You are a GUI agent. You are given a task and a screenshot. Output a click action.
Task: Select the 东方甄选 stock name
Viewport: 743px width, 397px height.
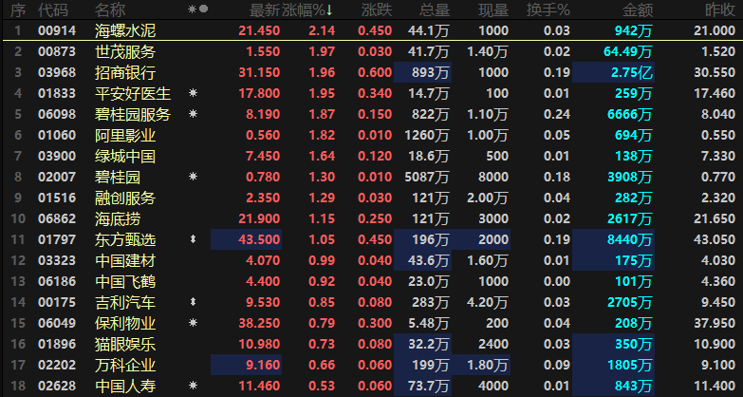(125, 239)
